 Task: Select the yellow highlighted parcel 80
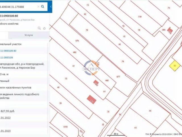point(175,66)
